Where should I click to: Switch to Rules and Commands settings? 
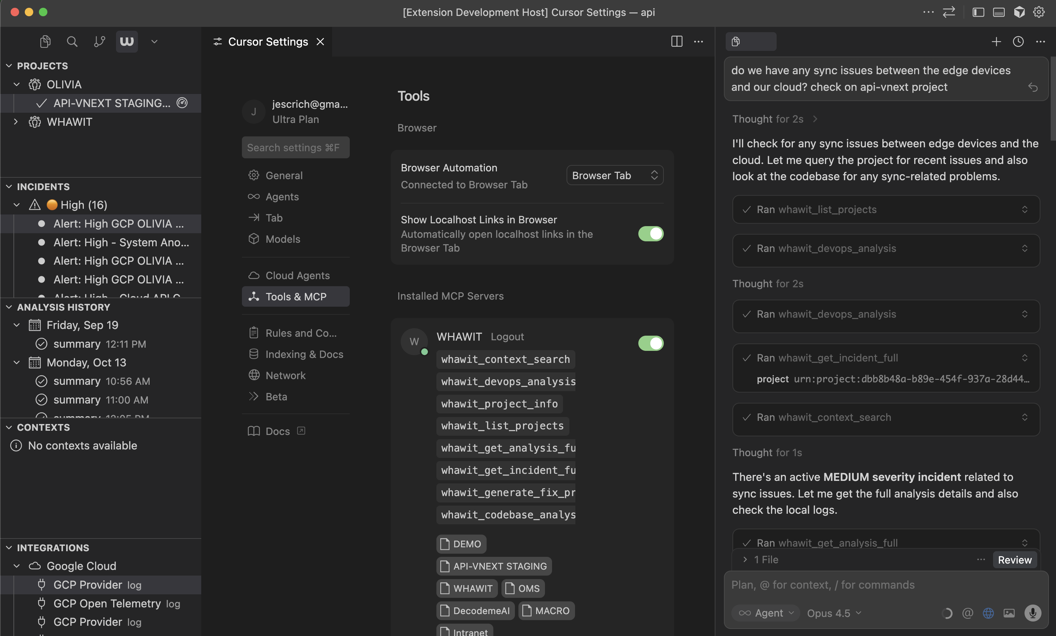[301, 333]
